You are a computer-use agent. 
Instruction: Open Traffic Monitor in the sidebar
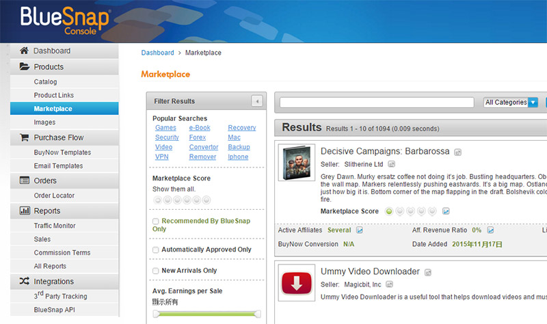pos(55,226)
